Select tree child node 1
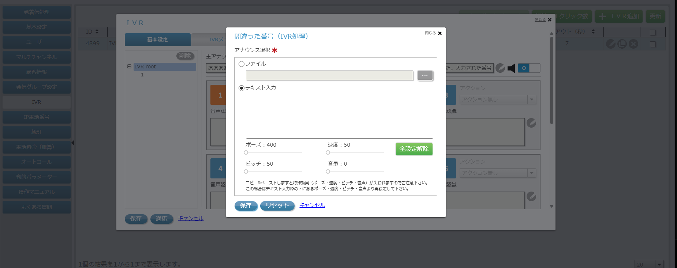 [142, 75]
